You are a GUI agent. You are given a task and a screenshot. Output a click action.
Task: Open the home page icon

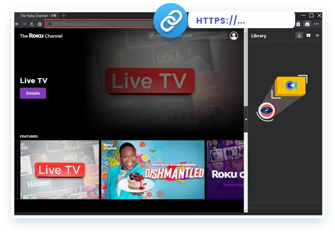tap(39, 24)
